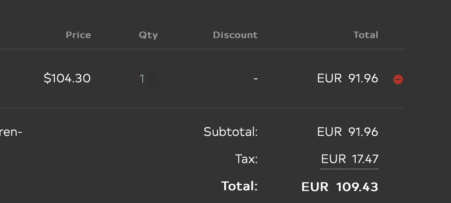Image resolution: width=451 pixels, height=203 pixels.
Task: Select the grand total EUR 109.43
Action: click(340, 187)
